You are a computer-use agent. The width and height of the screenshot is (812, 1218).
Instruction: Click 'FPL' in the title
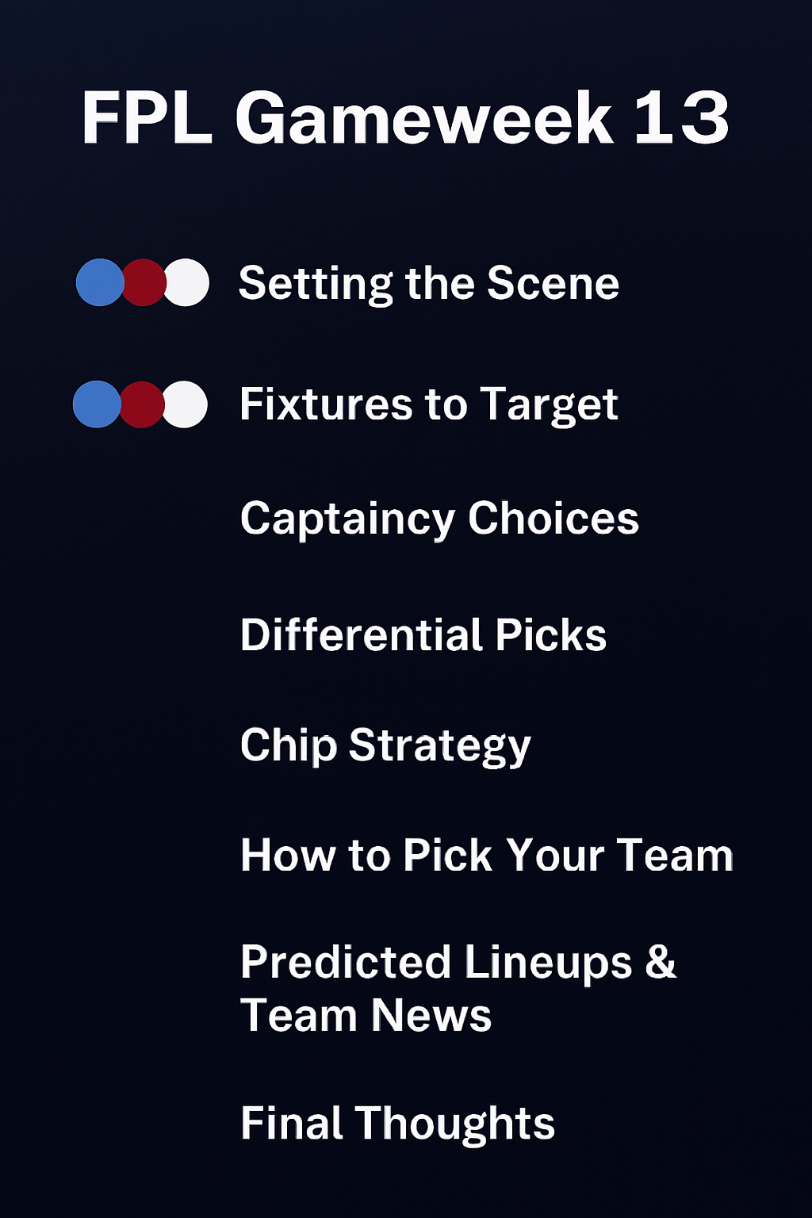tap(147, 118)
